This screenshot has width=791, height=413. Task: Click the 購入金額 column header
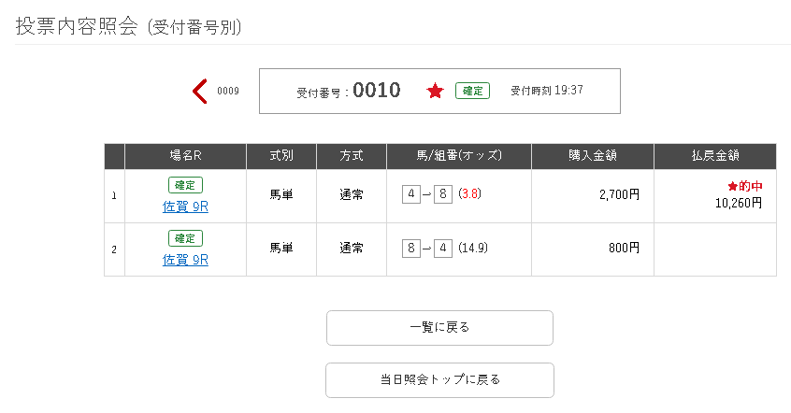[x=593, y=156]
